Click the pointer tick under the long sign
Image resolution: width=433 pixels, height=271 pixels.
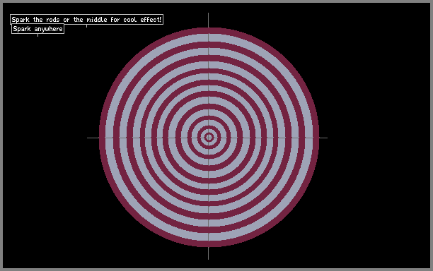(x=87, y=26)
